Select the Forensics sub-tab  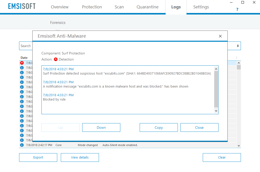58,23
